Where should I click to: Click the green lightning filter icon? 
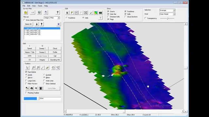click(72, 13)
